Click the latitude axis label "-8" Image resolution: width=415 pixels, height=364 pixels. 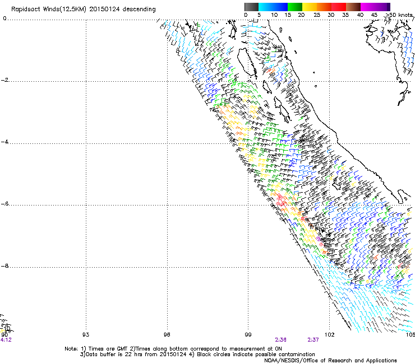coord(4,266)
